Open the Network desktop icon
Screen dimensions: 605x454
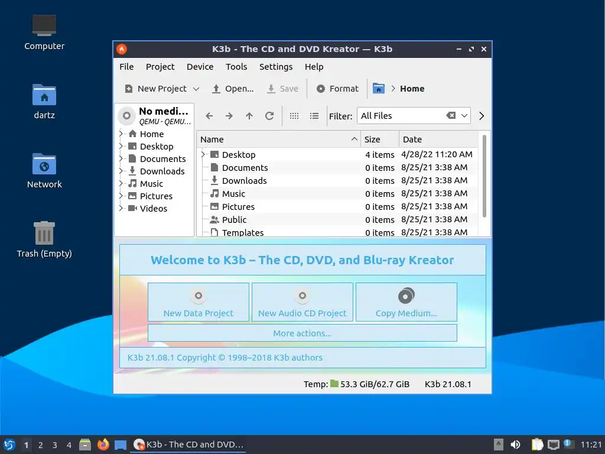[x=44, y=171]
